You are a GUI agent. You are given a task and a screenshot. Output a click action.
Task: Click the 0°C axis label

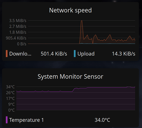point(11,110)
